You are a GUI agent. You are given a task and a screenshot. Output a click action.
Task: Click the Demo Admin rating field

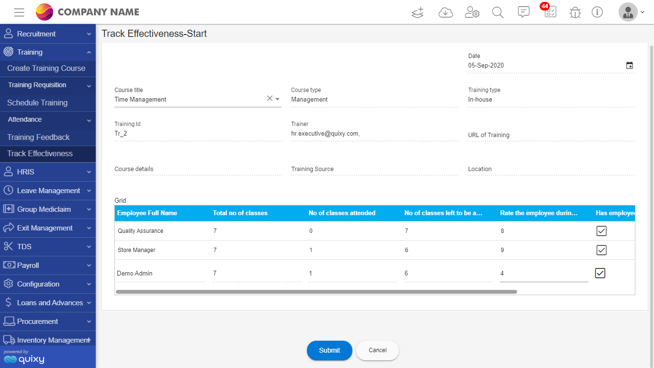544,274
